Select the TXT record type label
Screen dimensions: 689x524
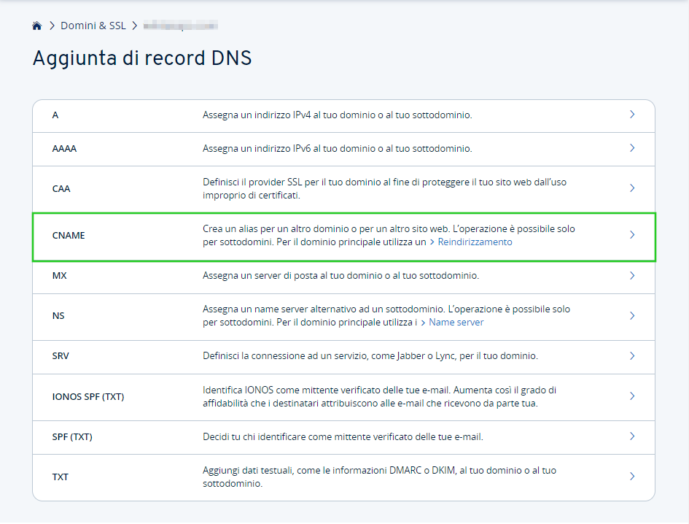coord(61,477)
